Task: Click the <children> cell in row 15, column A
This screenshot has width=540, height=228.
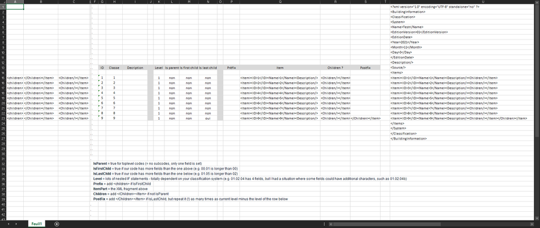Action: tap(15, 78)
